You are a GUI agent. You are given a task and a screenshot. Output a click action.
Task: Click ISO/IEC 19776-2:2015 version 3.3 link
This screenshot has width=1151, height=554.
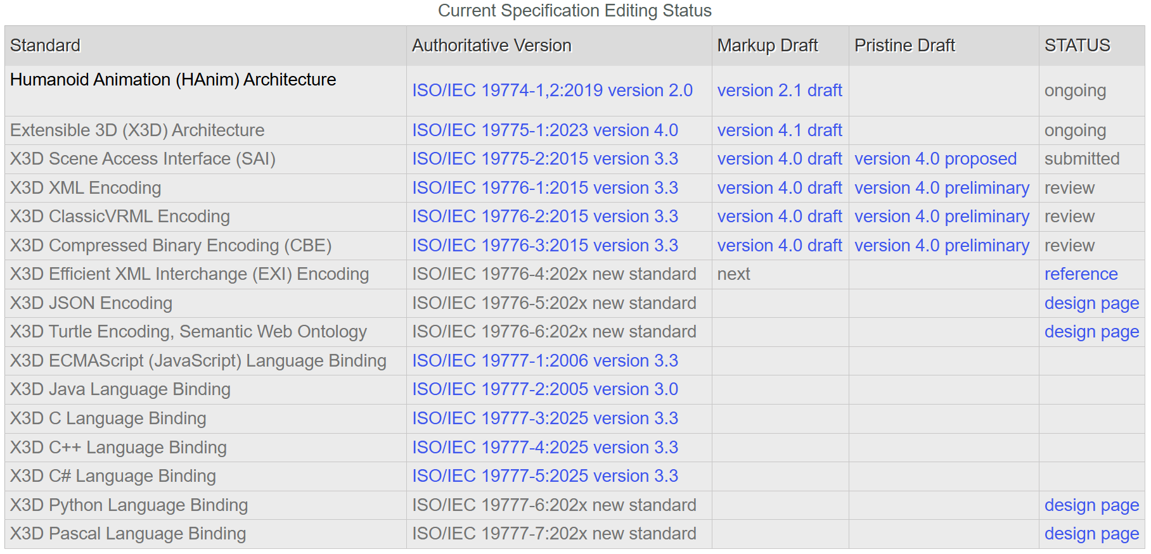tap(544, 217)
